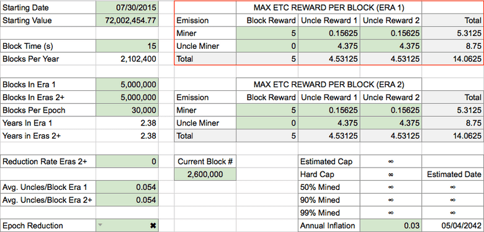
Task: Select the Starting Date value 07/30/2015
Action: 127,7
